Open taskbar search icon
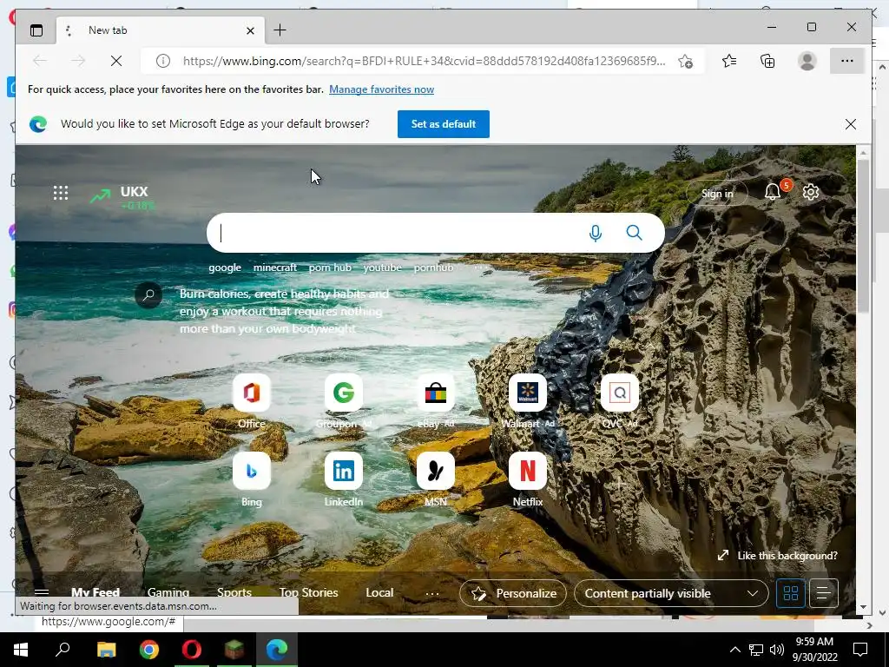Screen dimensions: 889x667 point(63,650)
